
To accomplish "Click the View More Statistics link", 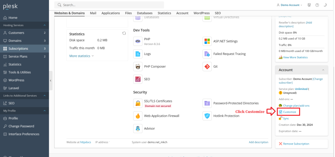I will coord(295,57).
